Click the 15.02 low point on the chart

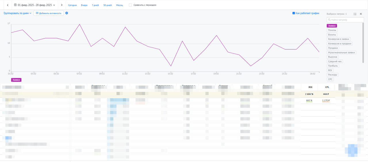[171, 66]
